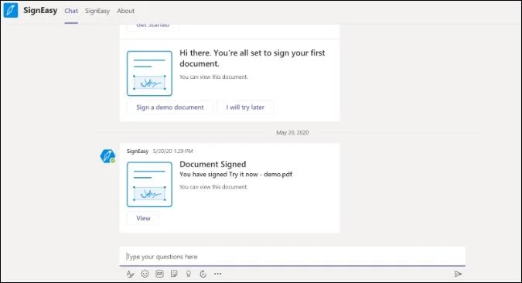Click the SignEasy bot avatar beside the message
Image resolution: width=522 pixels, height=283 pixels.
[107, 156]
